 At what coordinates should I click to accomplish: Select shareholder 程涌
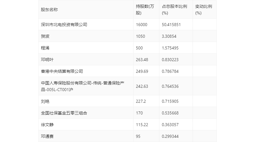click(45, 48)
